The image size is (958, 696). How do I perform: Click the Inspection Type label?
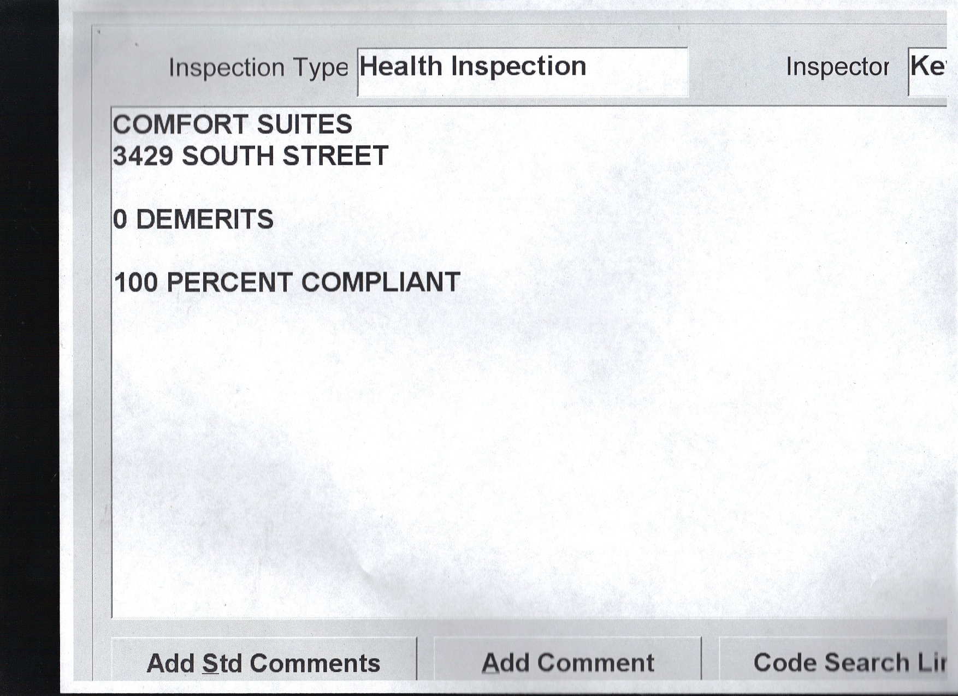point(258,68)
